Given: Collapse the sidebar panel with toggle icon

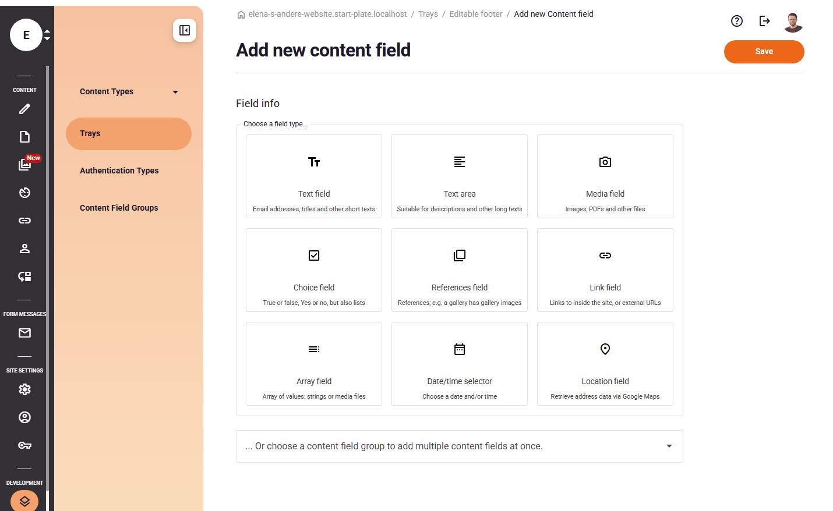Looking at the screenshot, I should 185,30.
